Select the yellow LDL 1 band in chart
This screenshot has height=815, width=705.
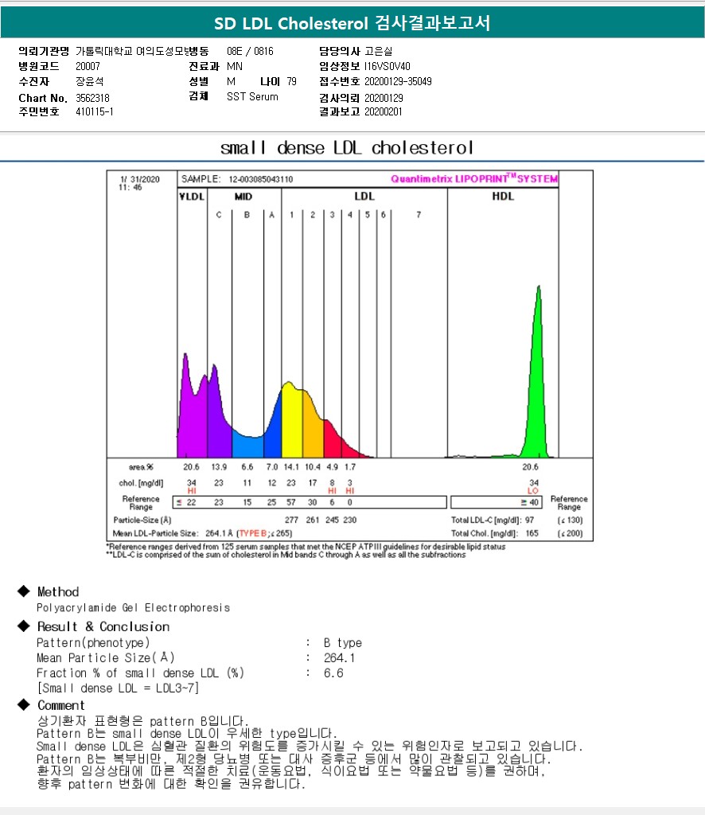click(291, 422)
